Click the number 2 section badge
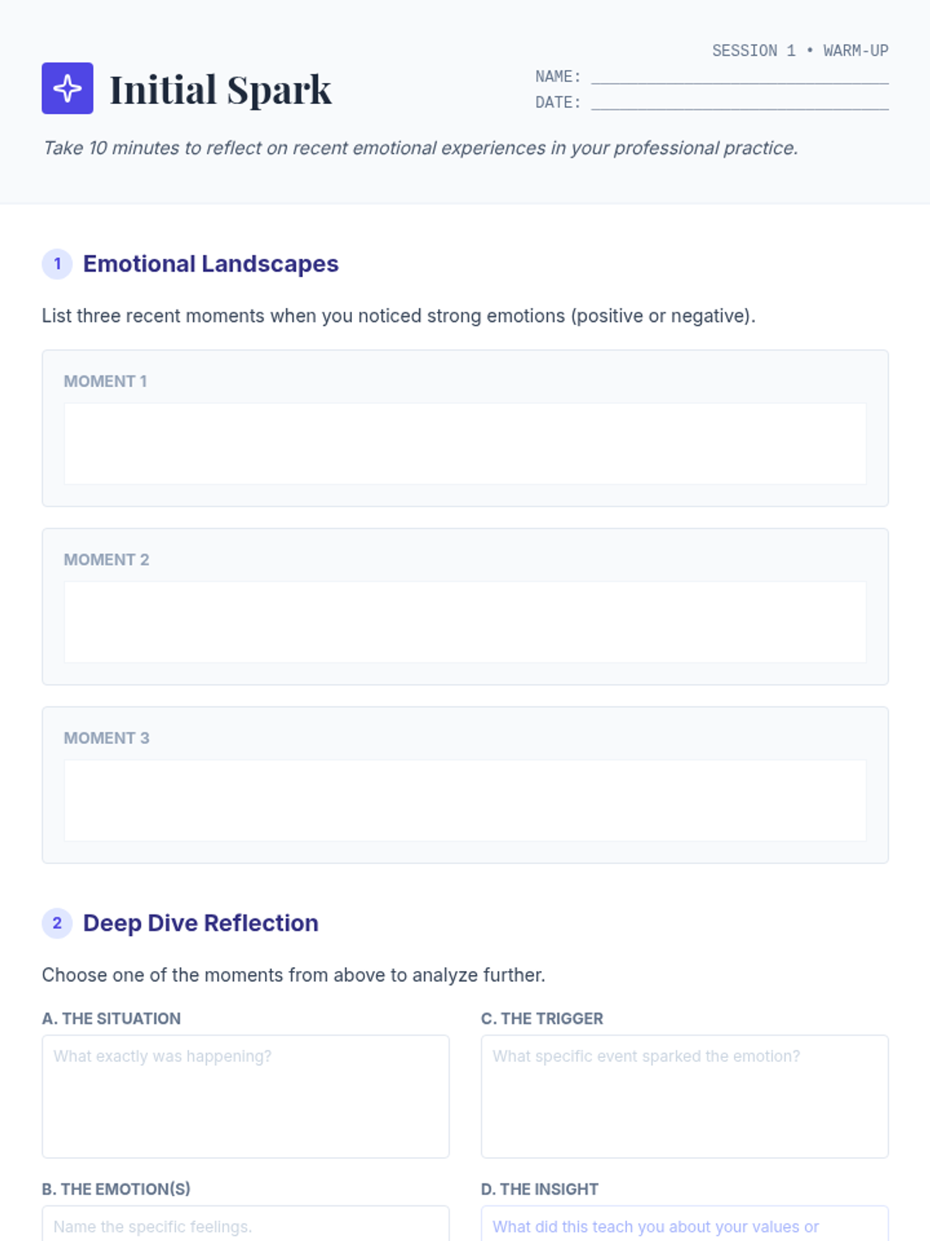This screenshot has width=930, height=1241. 57,923
